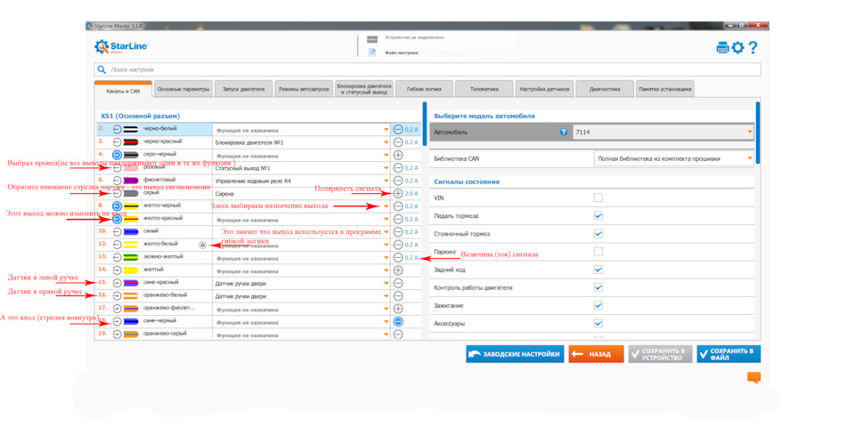Click the help icon next to Автомобиль
The width and height of the screenshot is (855, 427).
564,132
